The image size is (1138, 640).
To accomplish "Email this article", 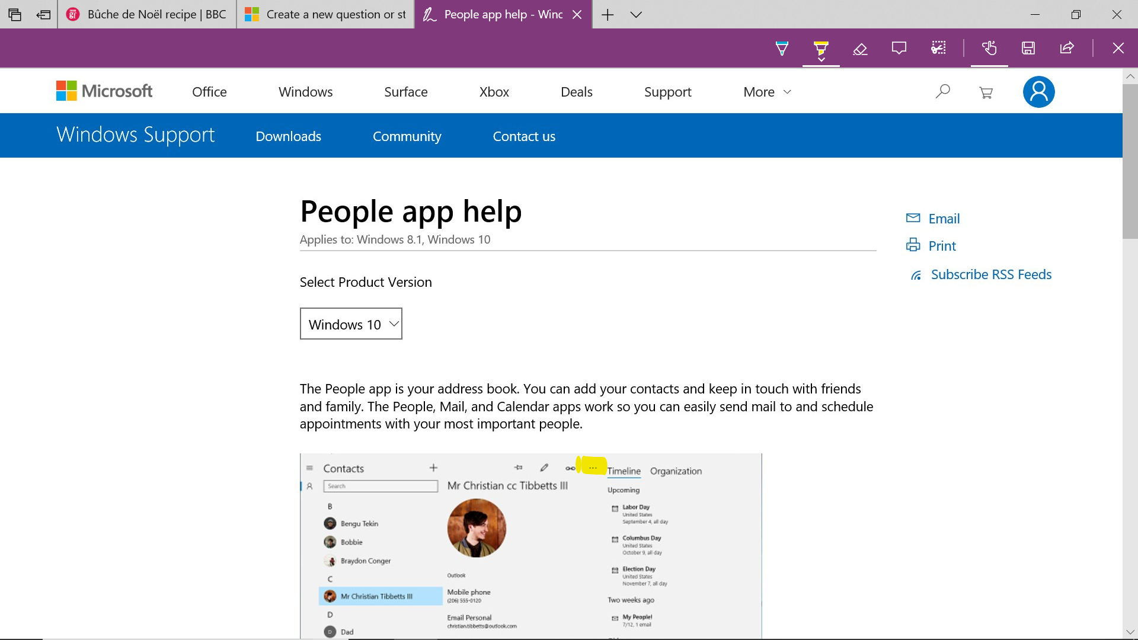I will [944, 219].
